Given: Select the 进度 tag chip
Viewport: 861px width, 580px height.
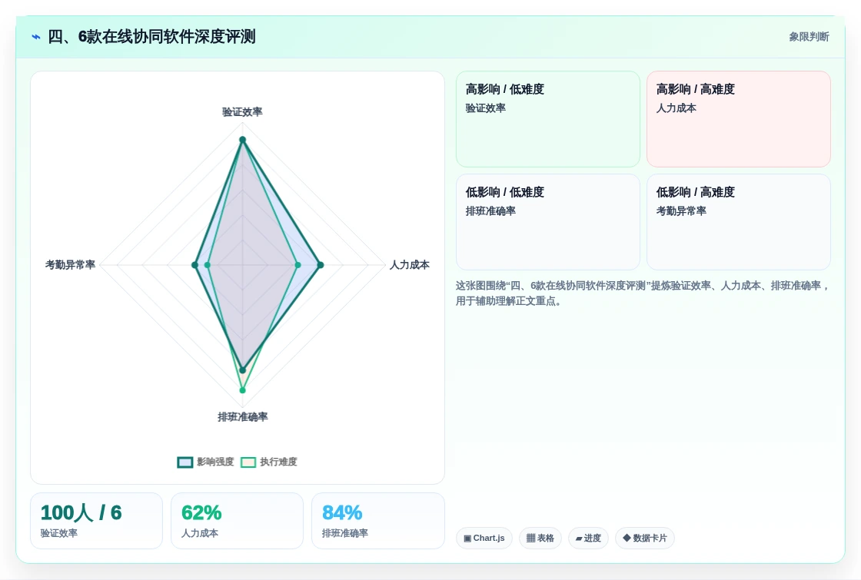Looking at the screenshot, I should (x=588, y=539).
